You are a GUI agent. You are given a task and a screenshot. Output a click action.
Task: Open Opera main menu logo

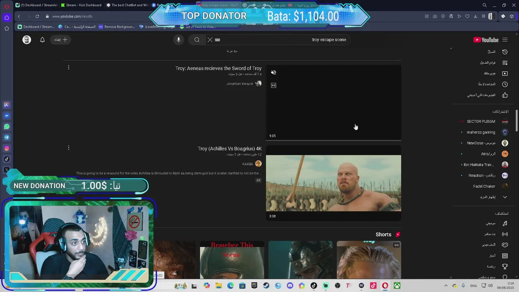(x=6, y=6)
